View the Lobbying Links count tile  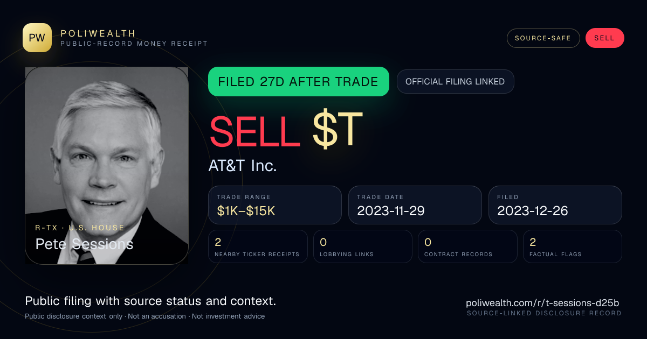tap(363, 246)
